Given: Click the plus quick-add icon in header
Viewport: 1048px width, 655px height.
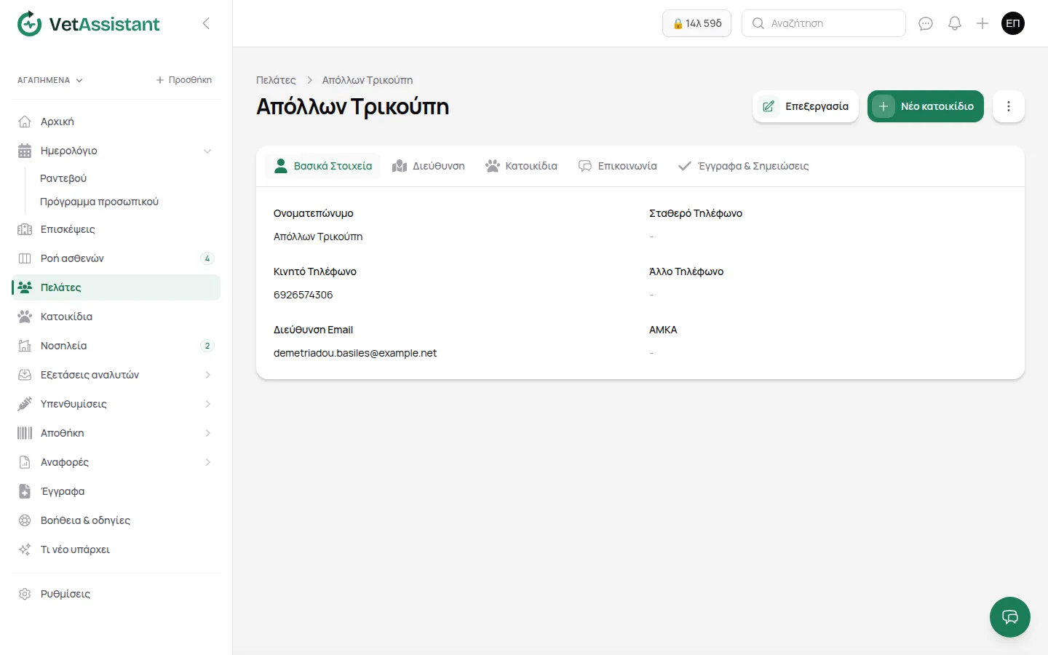Looking at the screenshot, I should click(982, 23).
